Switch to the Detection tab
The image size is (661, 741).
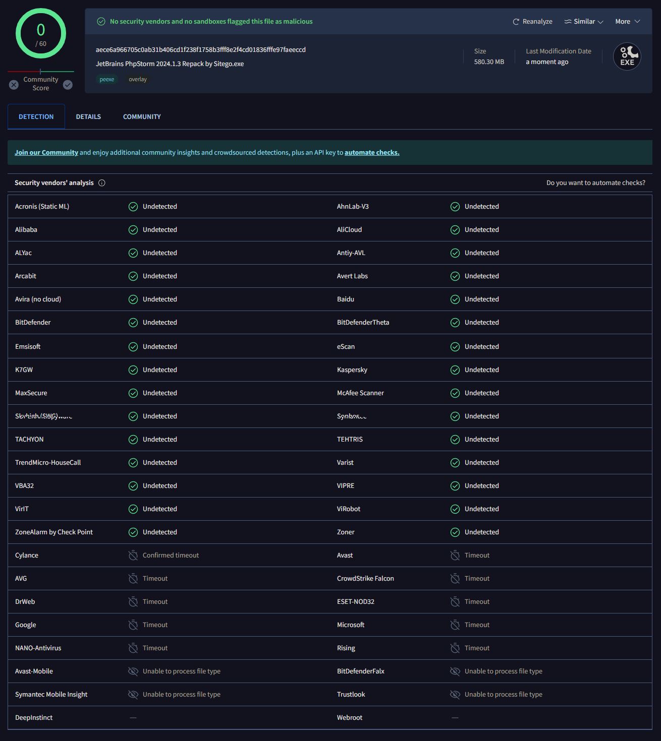coord(36,116)
